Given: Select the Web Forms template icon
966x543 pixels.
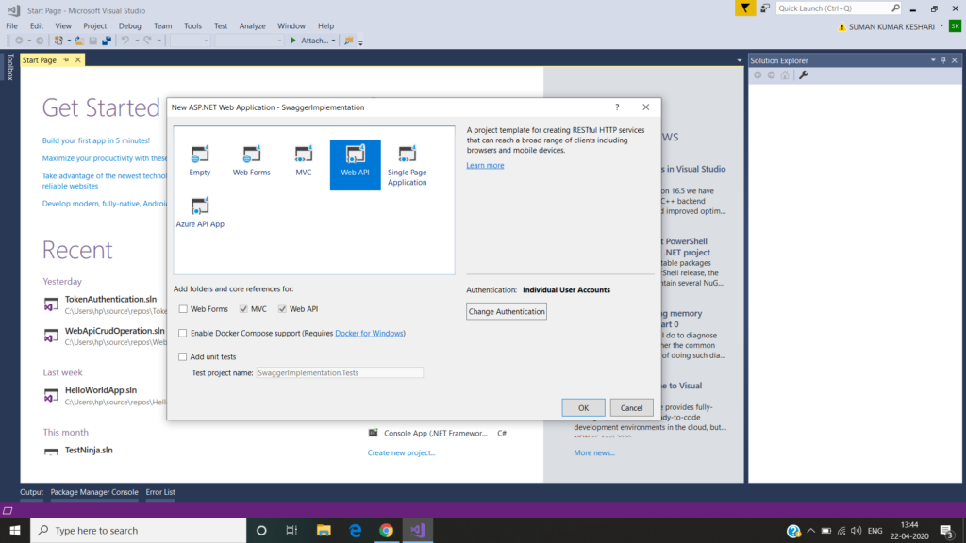Looking at the screenshot, I should coord(251,155).
